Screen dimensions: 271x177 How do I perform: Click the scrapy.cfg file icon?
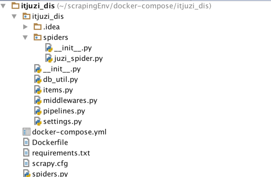click(x=26, y=163)
